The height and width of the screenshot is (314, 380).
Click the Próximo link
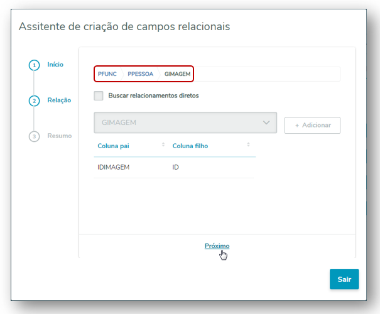217,246
